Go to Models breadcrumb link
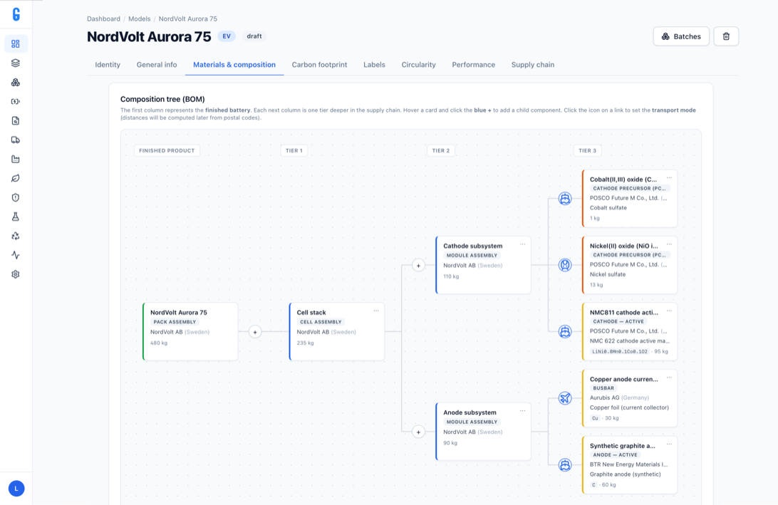This screenshot has height=505, width=778. tap(140, 19)
